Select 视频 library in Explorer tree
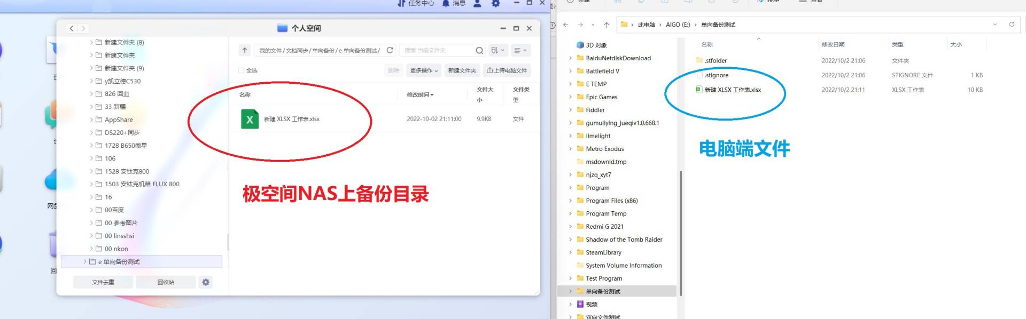This screenshot has width=1026, height=319. point(591,304)
